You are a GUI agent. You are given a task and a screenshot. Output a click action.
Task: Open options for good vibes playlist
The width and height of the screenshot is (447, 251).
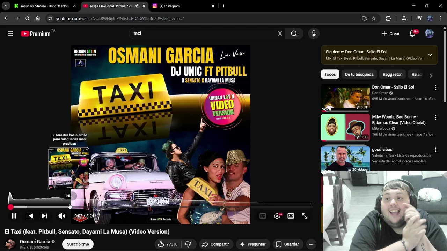[x=435, y=150]
